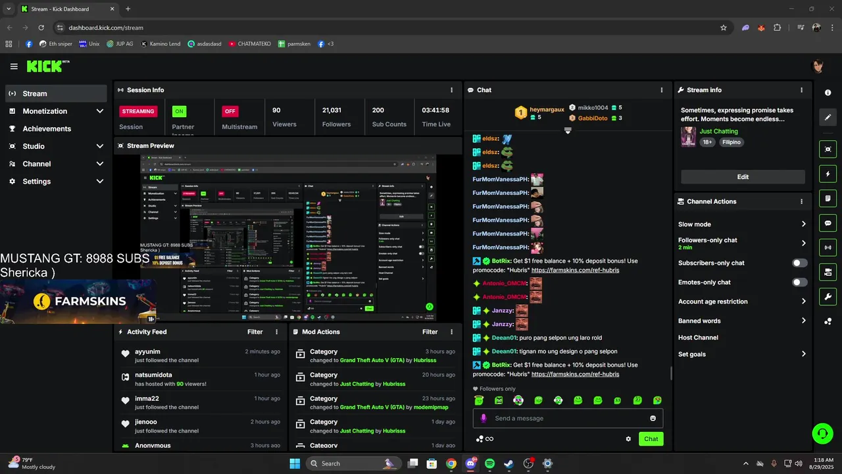Viewport: 842px width, 474px height.
Task: Select Stream in the left sidebar
Action: [x=56, y=93]
